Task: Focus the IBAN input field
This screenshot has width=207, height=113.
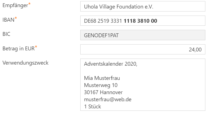Action: click(x=143, y=21)
